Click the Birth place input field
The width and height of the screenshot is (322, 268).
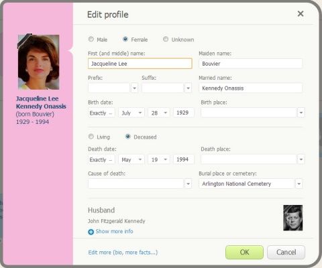pos(249,113)
